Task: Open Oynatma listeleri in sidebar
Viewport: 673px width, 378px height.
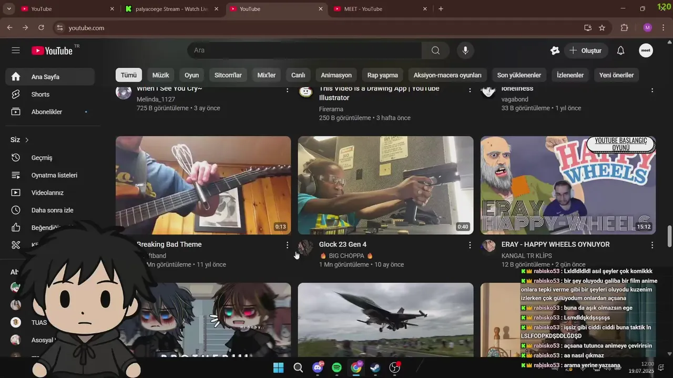Action: coord(50,175)
